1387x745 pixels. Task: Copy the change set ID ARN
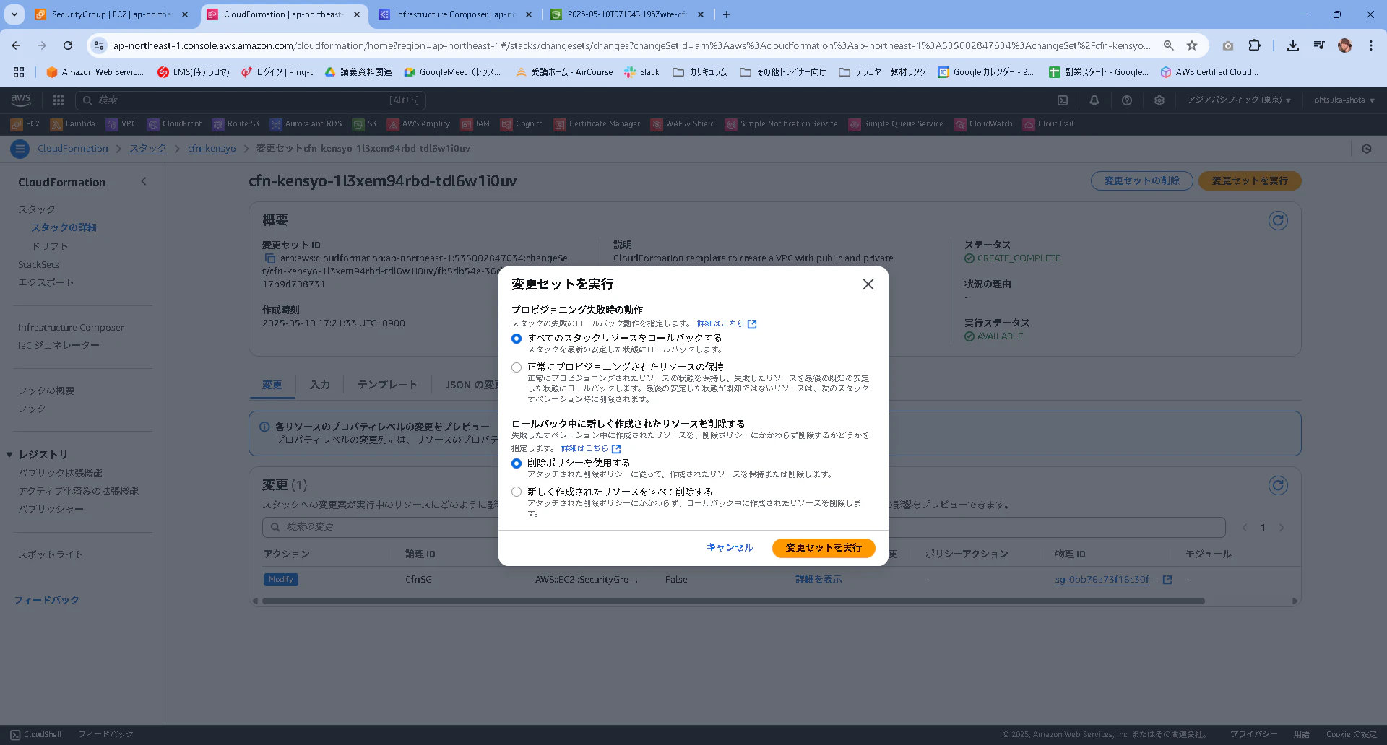269,258
